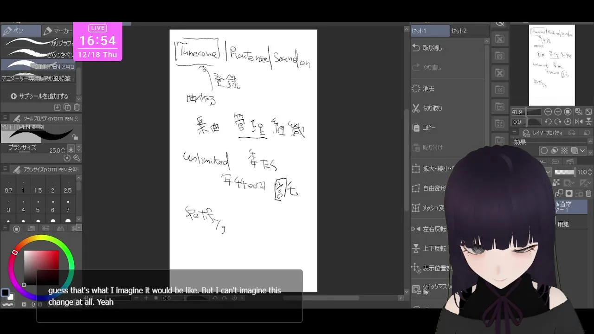Choose the カリグラフィ brush sub tool
The width and height of the screenshot is (594, 334).
click(37, 43)
